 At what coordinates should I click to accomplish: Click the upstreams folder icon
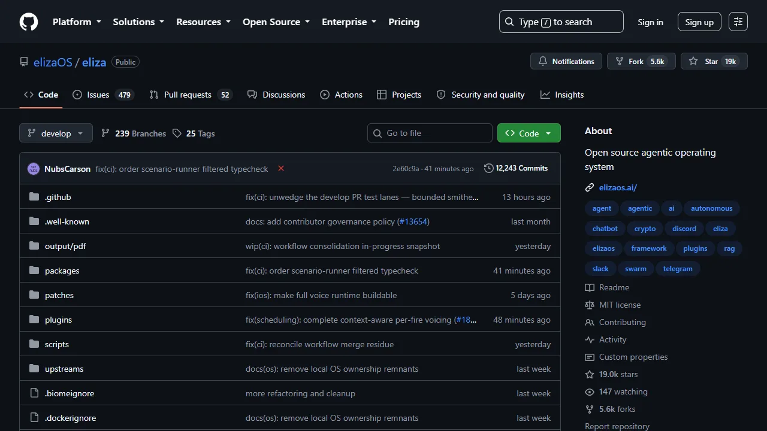pyautogui.click(x=34, y=368)
